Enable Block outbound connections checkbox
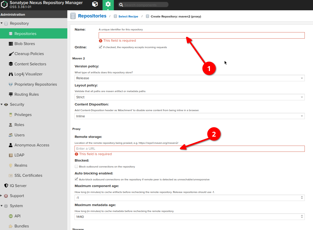The height and width of the screenshot is (230, 313). point(76,167)
